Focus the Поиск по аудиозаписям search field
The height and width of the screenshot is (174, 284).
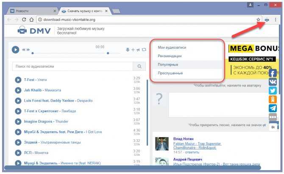72,66
